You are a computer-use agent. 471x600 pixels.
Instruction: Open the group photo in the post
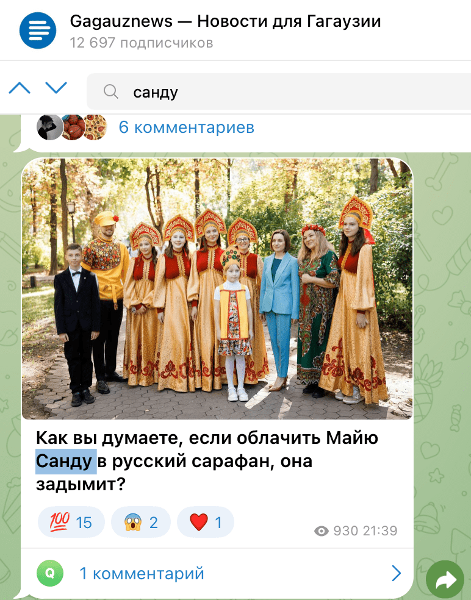tap(217, 288)
